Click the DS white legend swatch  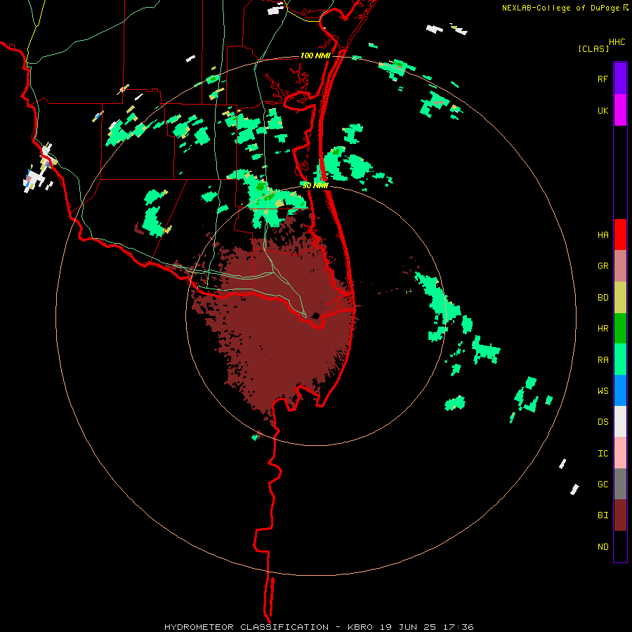coord(620,421)
